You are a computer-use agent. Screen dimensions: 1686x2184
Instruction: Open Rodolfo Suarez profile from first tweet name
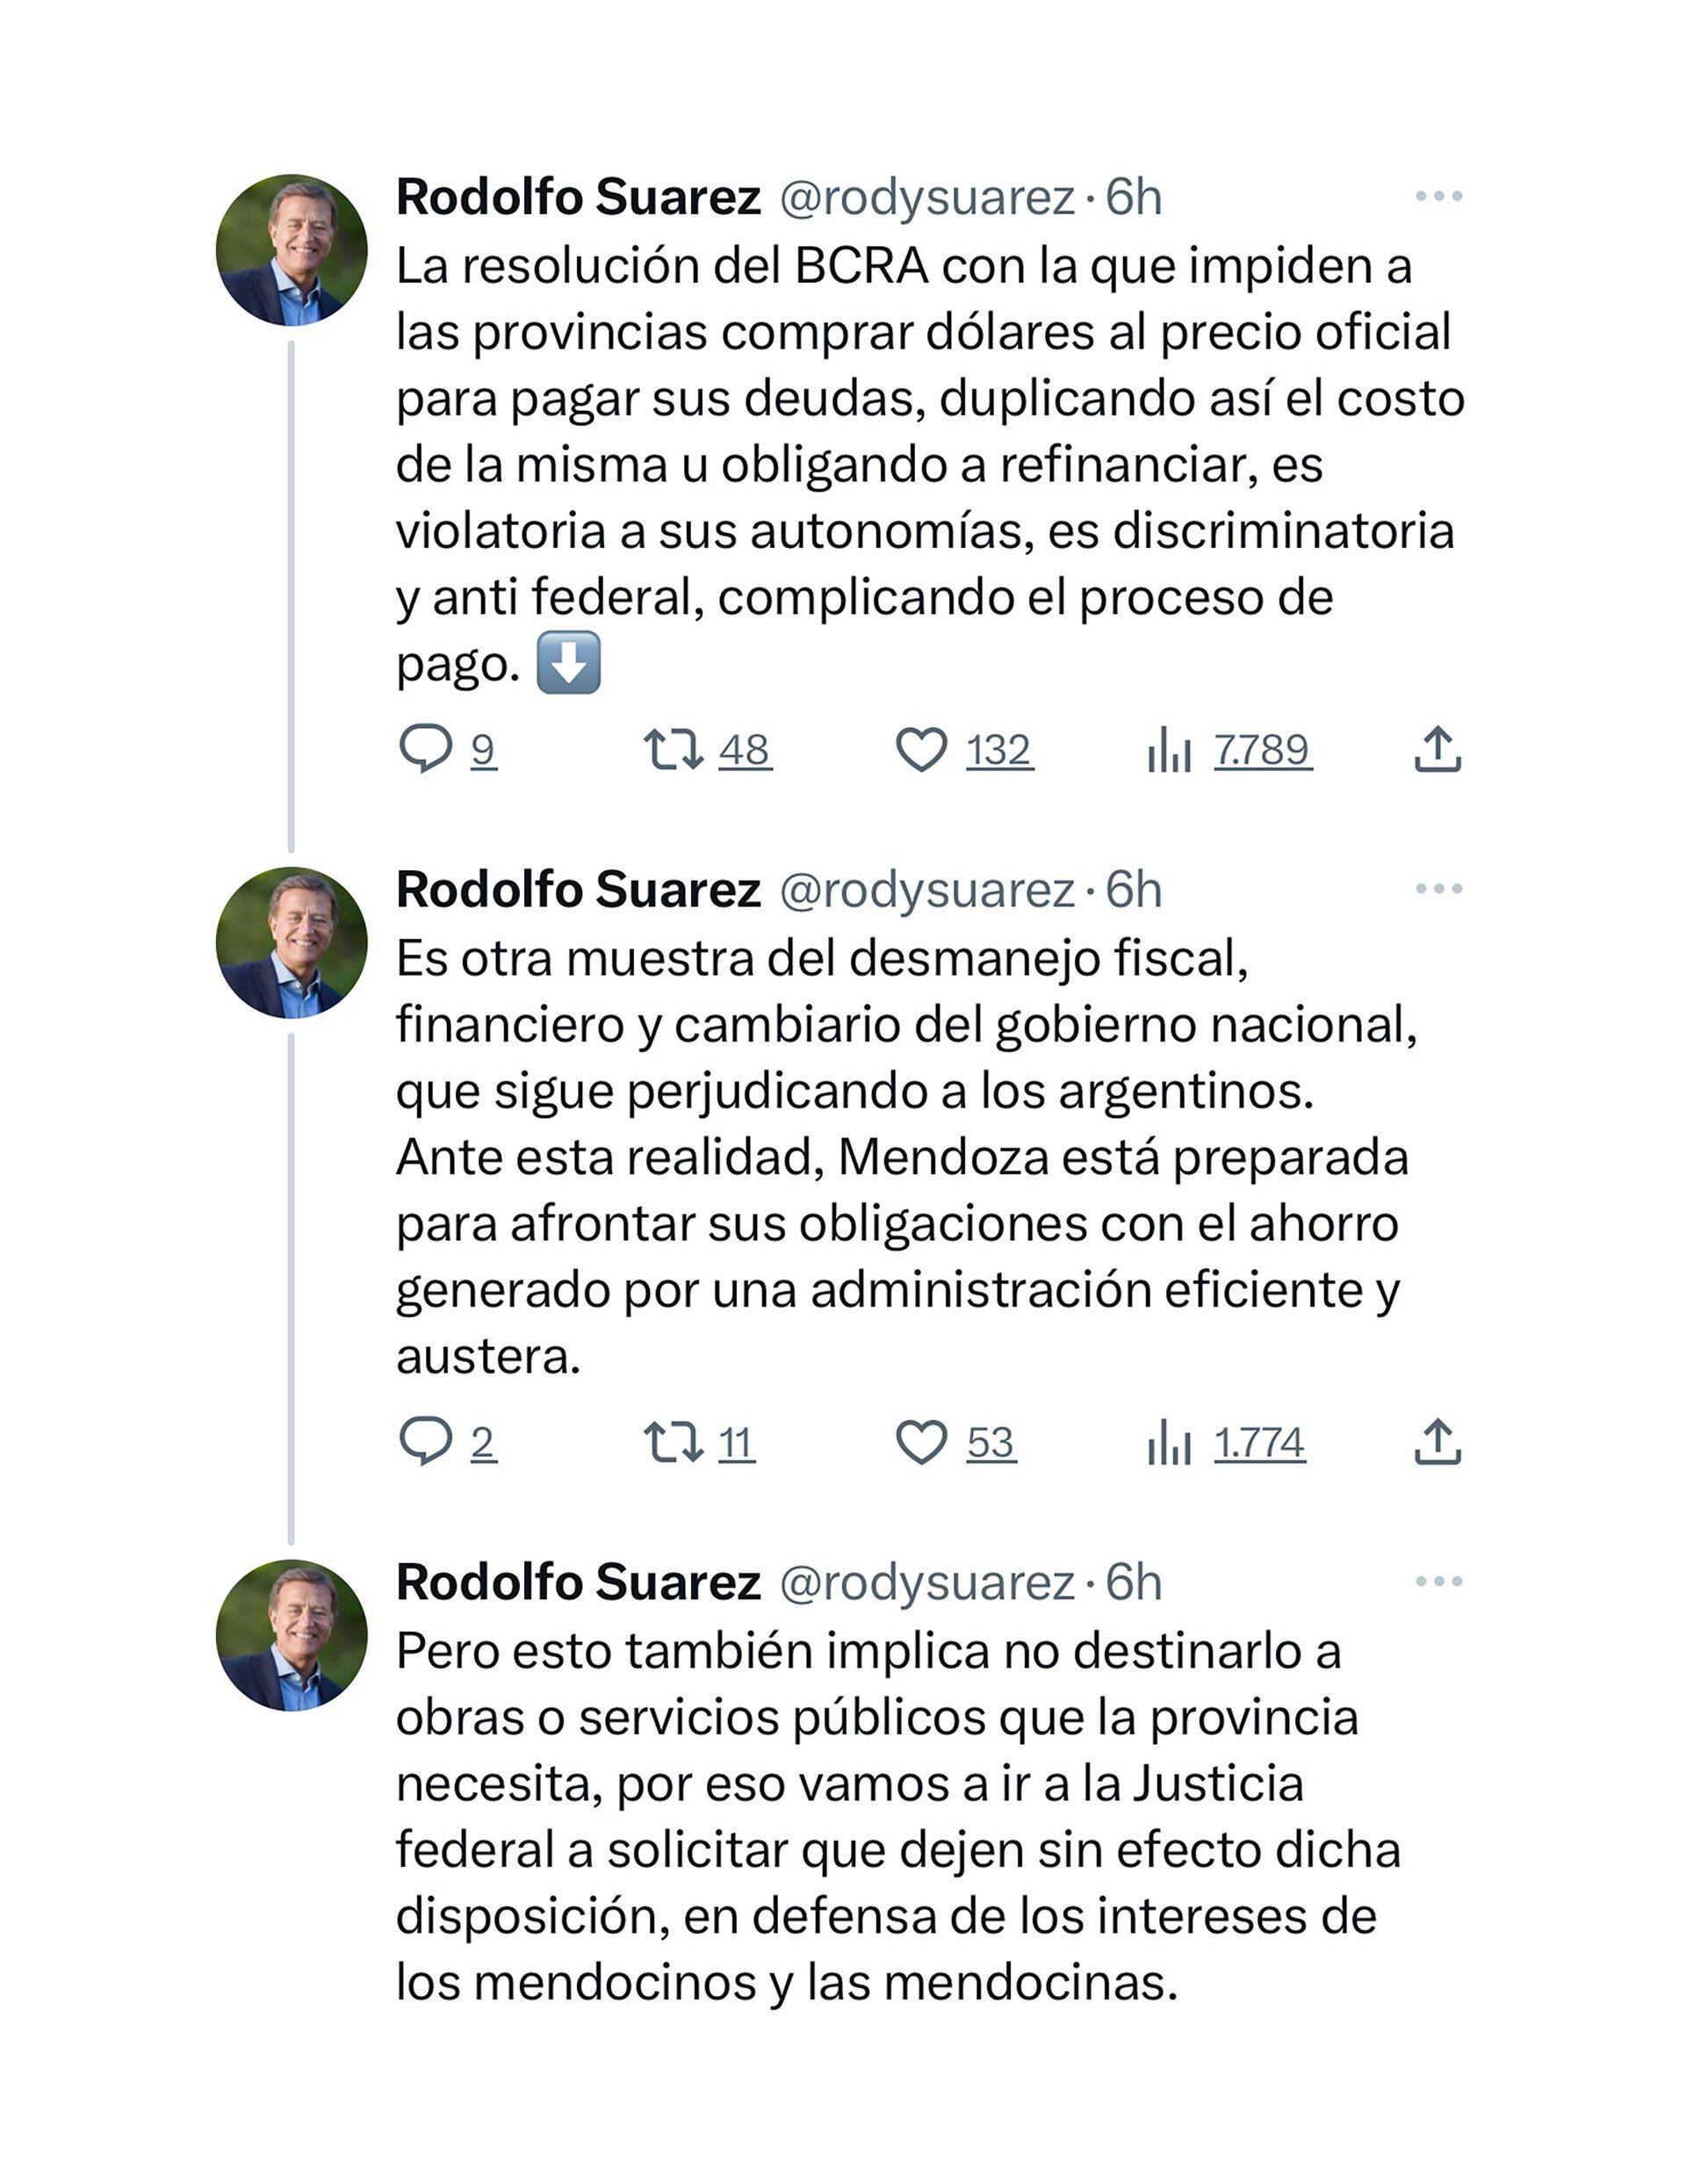[x=578, y=197]
